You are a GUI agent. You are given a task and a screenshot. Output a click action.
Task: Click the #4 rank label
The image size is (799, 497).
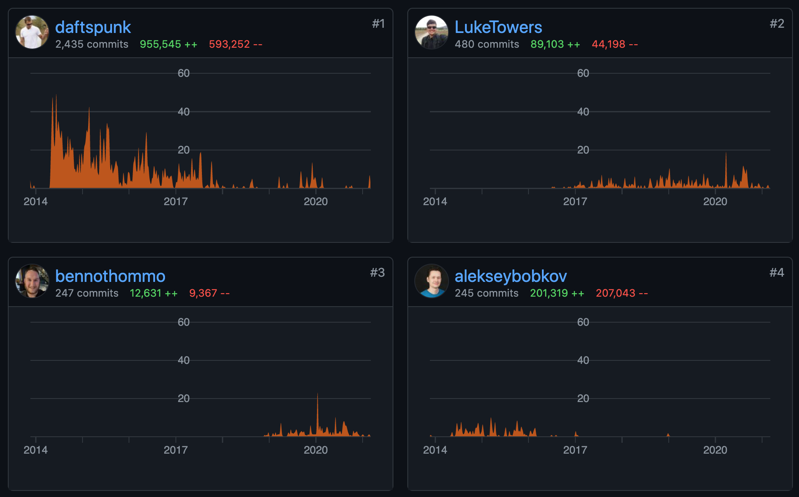pos(776,272)
